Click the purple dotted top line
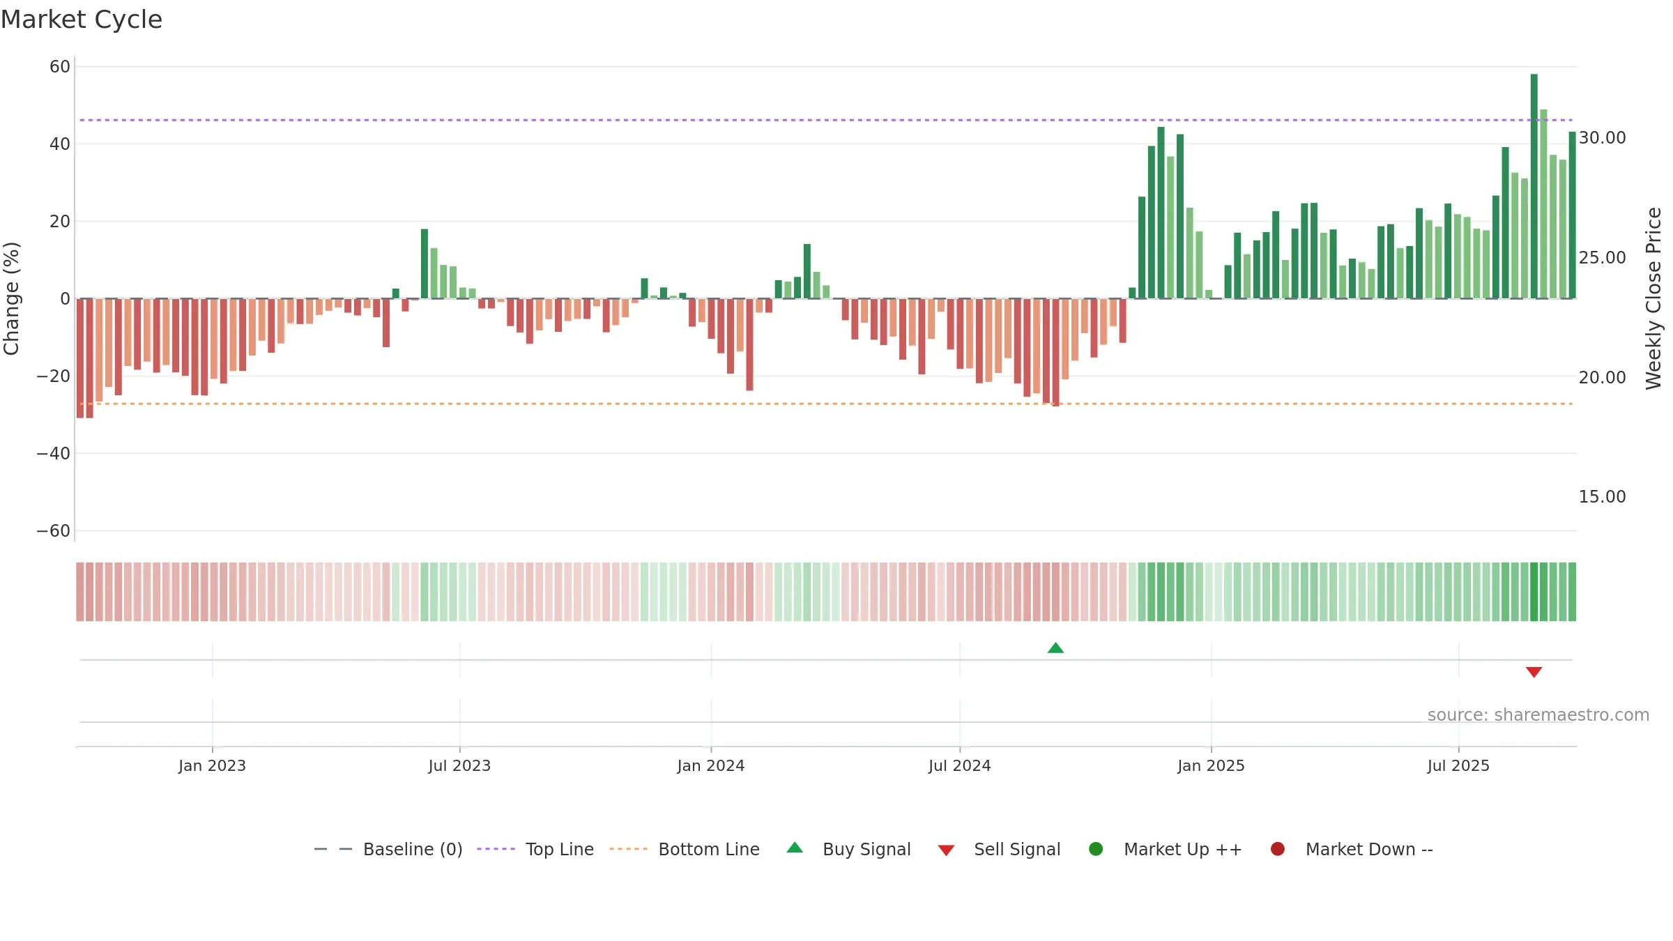 [826, 120]
